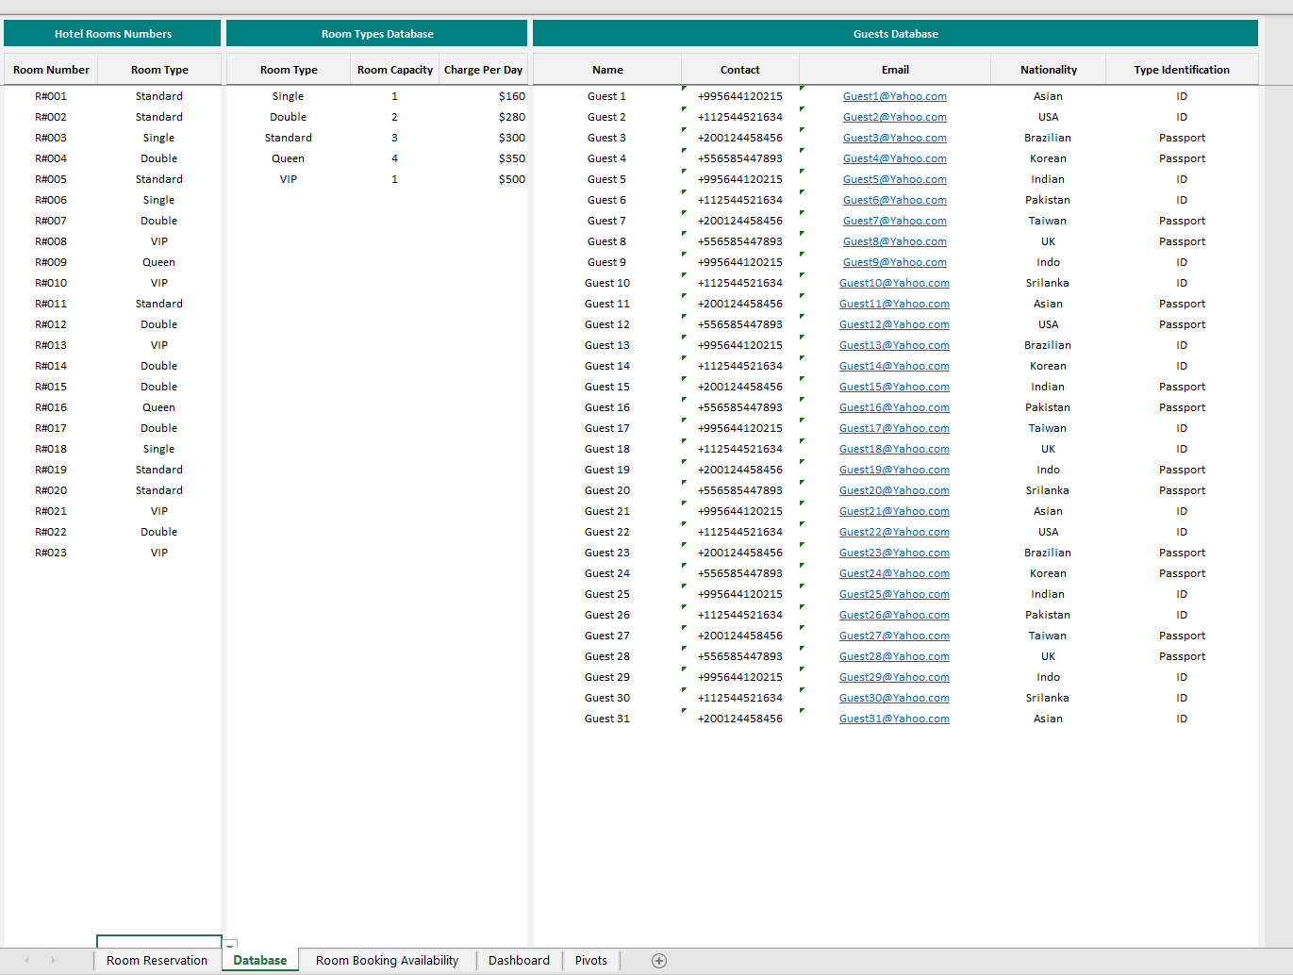The height and width of the screenshot is (975, 1293).
Task: Select Guest 3 contact number cell
Action: click(x=740, y=138)
